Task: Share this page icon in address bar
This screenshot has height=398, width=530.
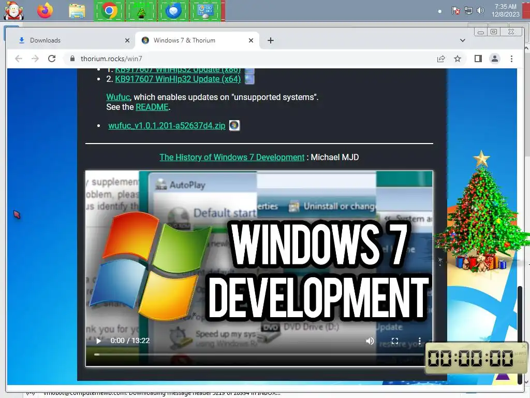Action: [441, 59]
